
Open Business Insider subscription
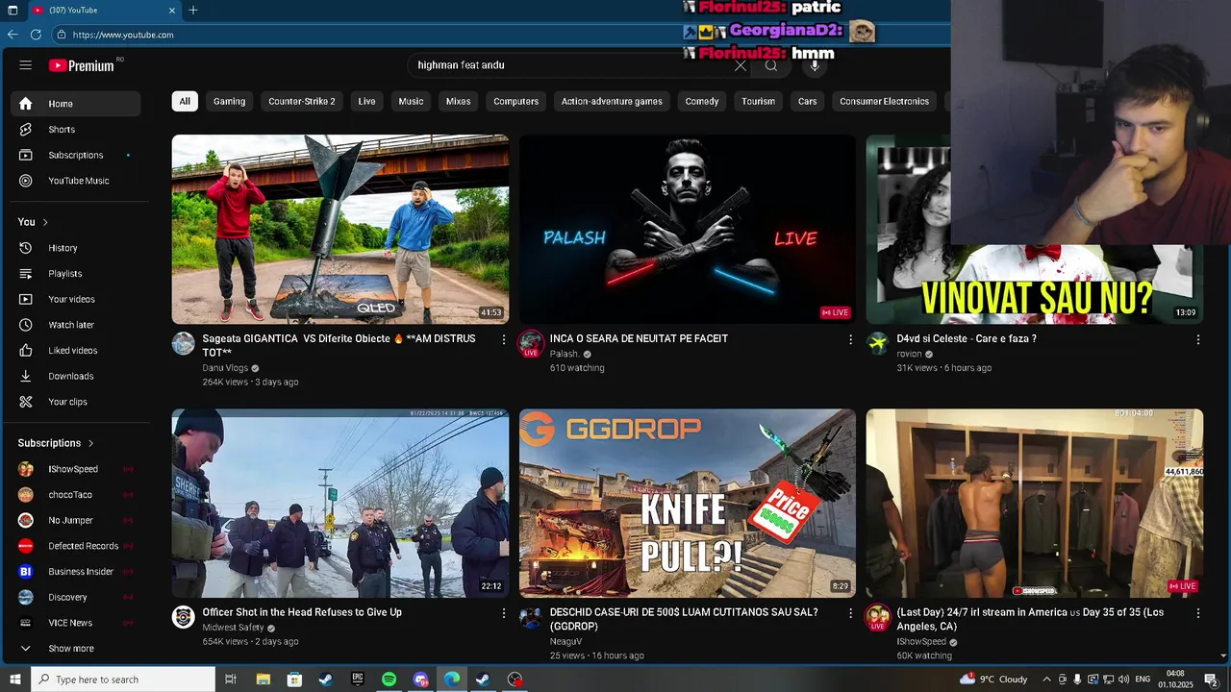pyautogui.click(x=76, y=572)
